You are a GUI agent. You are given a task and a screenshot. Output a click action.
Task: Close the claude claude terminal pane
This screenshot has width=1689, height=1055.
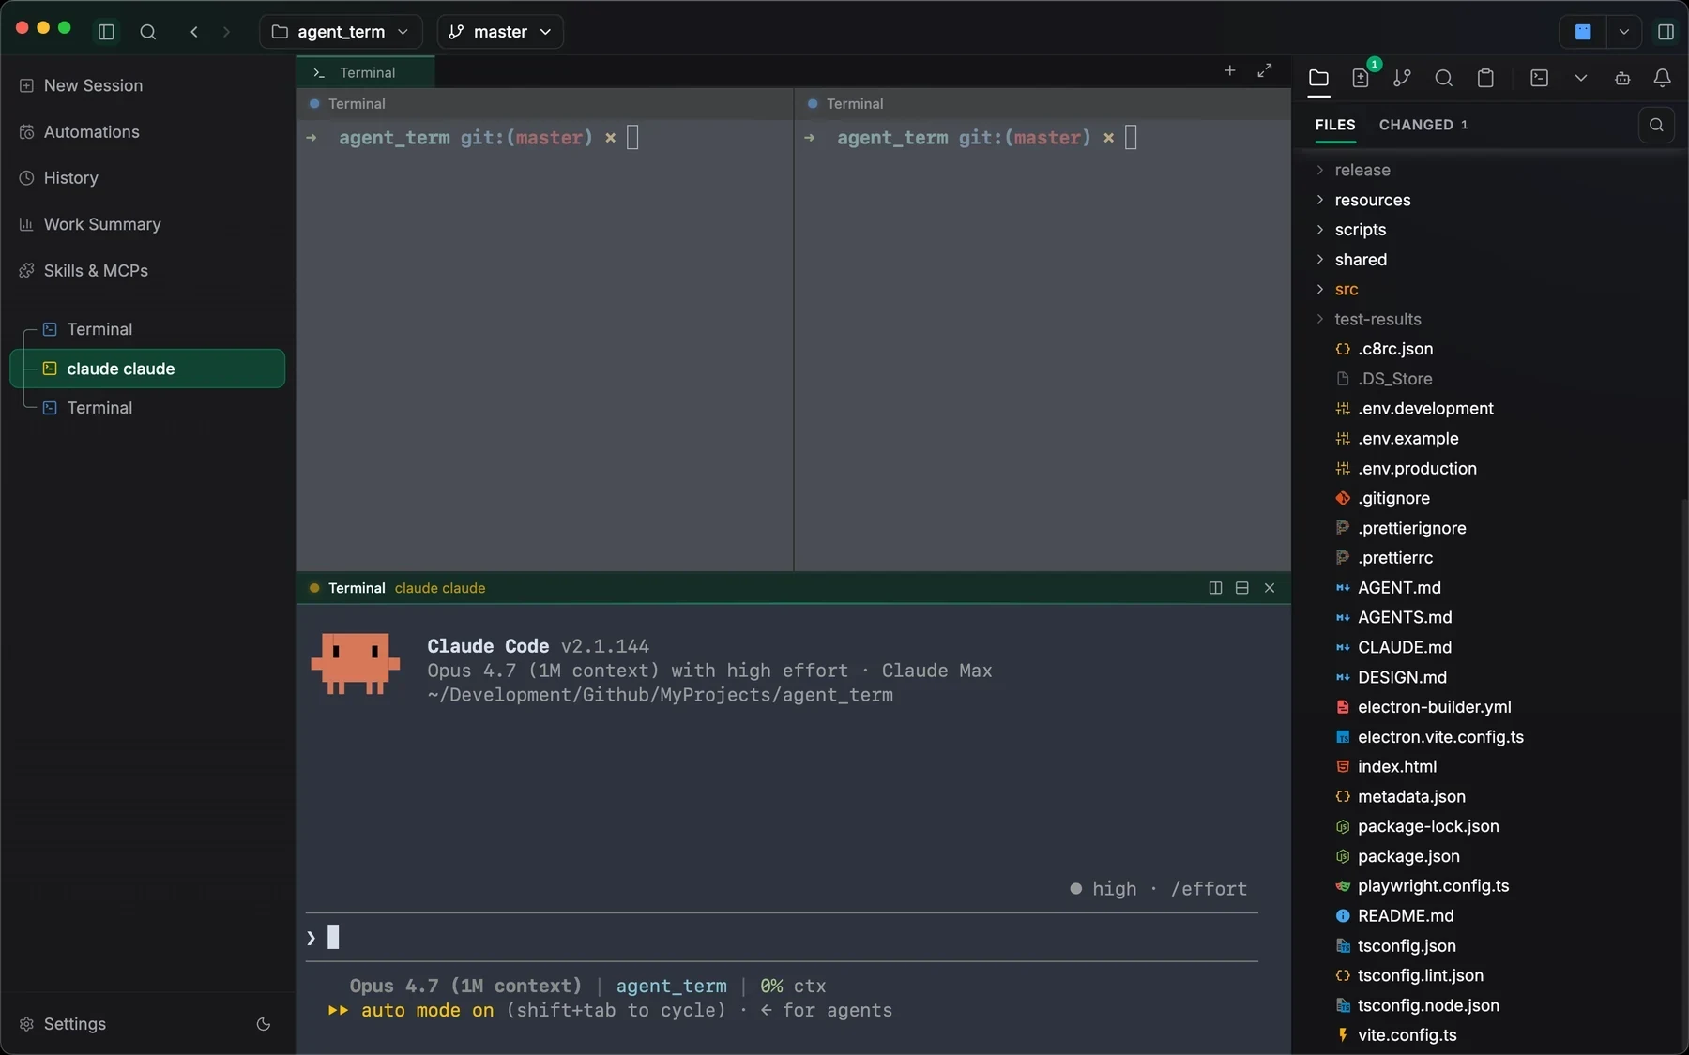click(1270, 588)
